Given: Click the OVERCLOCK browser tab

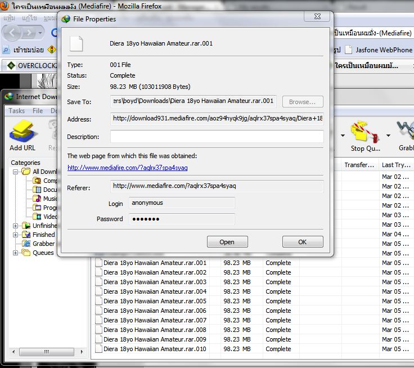Looking at the screenshot, I should [31, 65].
